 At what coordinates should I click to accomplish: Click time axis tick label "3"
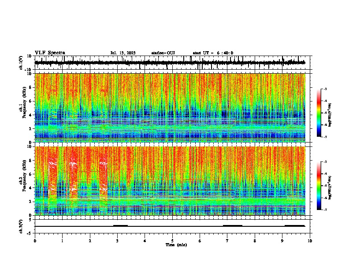click(x=117, y=241)
